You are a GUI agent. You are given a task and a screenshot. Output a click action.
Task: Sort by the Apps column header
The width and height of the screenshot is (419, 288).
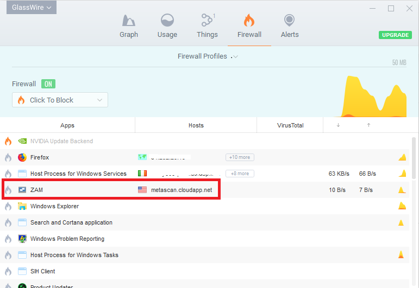click(67, 125)
